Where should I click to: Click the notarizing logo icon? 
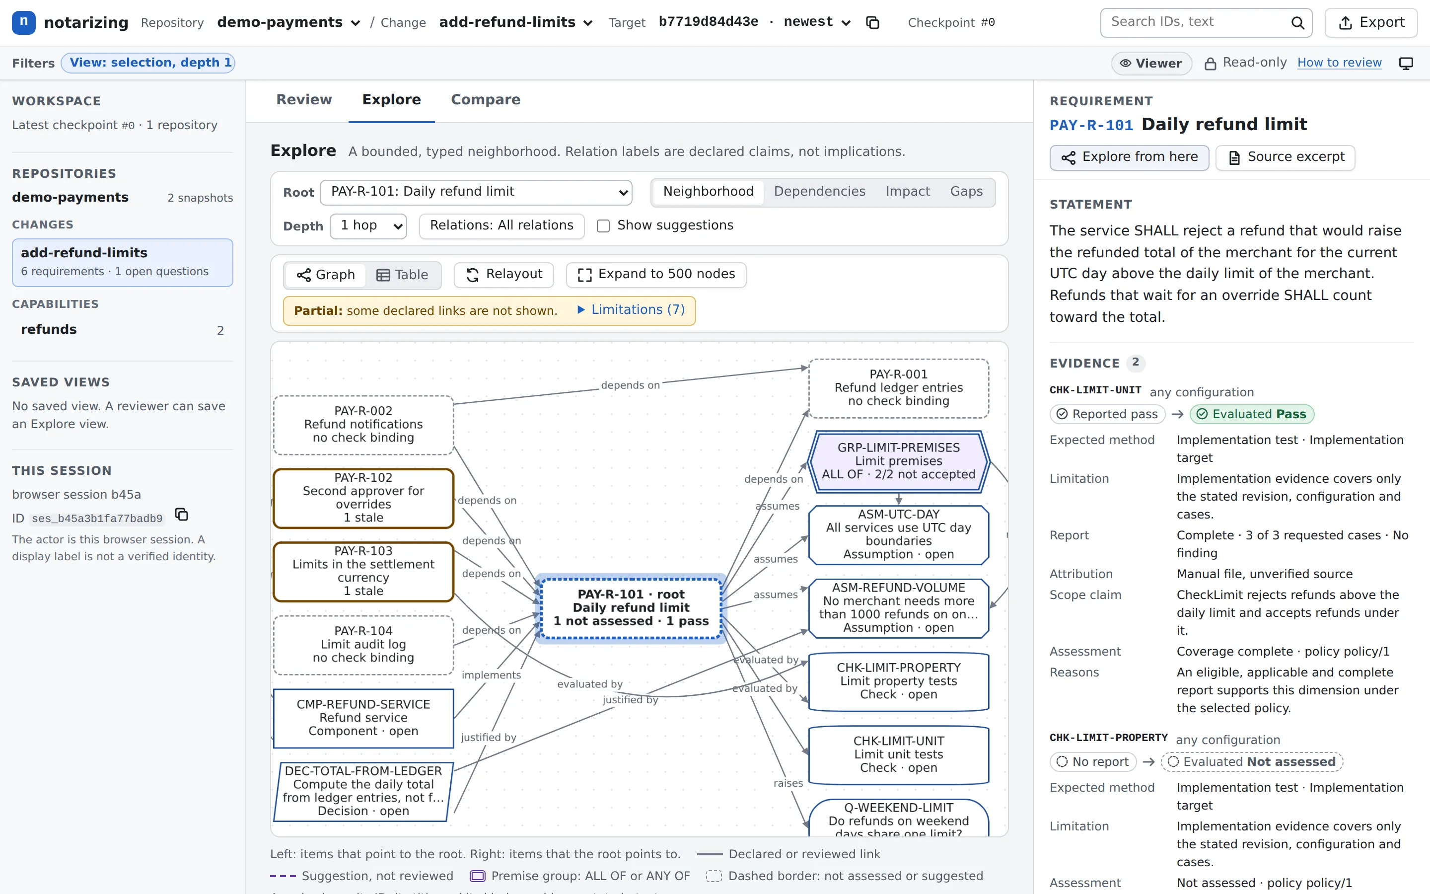[x=23, y=22]
